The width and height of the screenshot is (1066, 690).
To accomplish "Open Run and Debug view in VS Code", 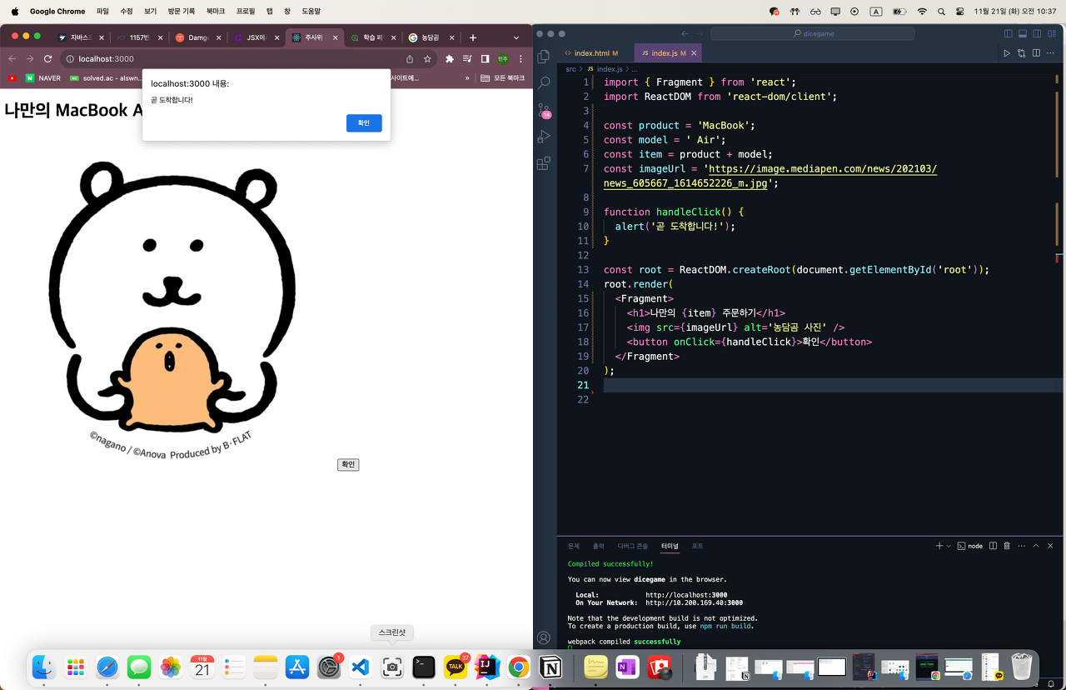I will 544,137.
